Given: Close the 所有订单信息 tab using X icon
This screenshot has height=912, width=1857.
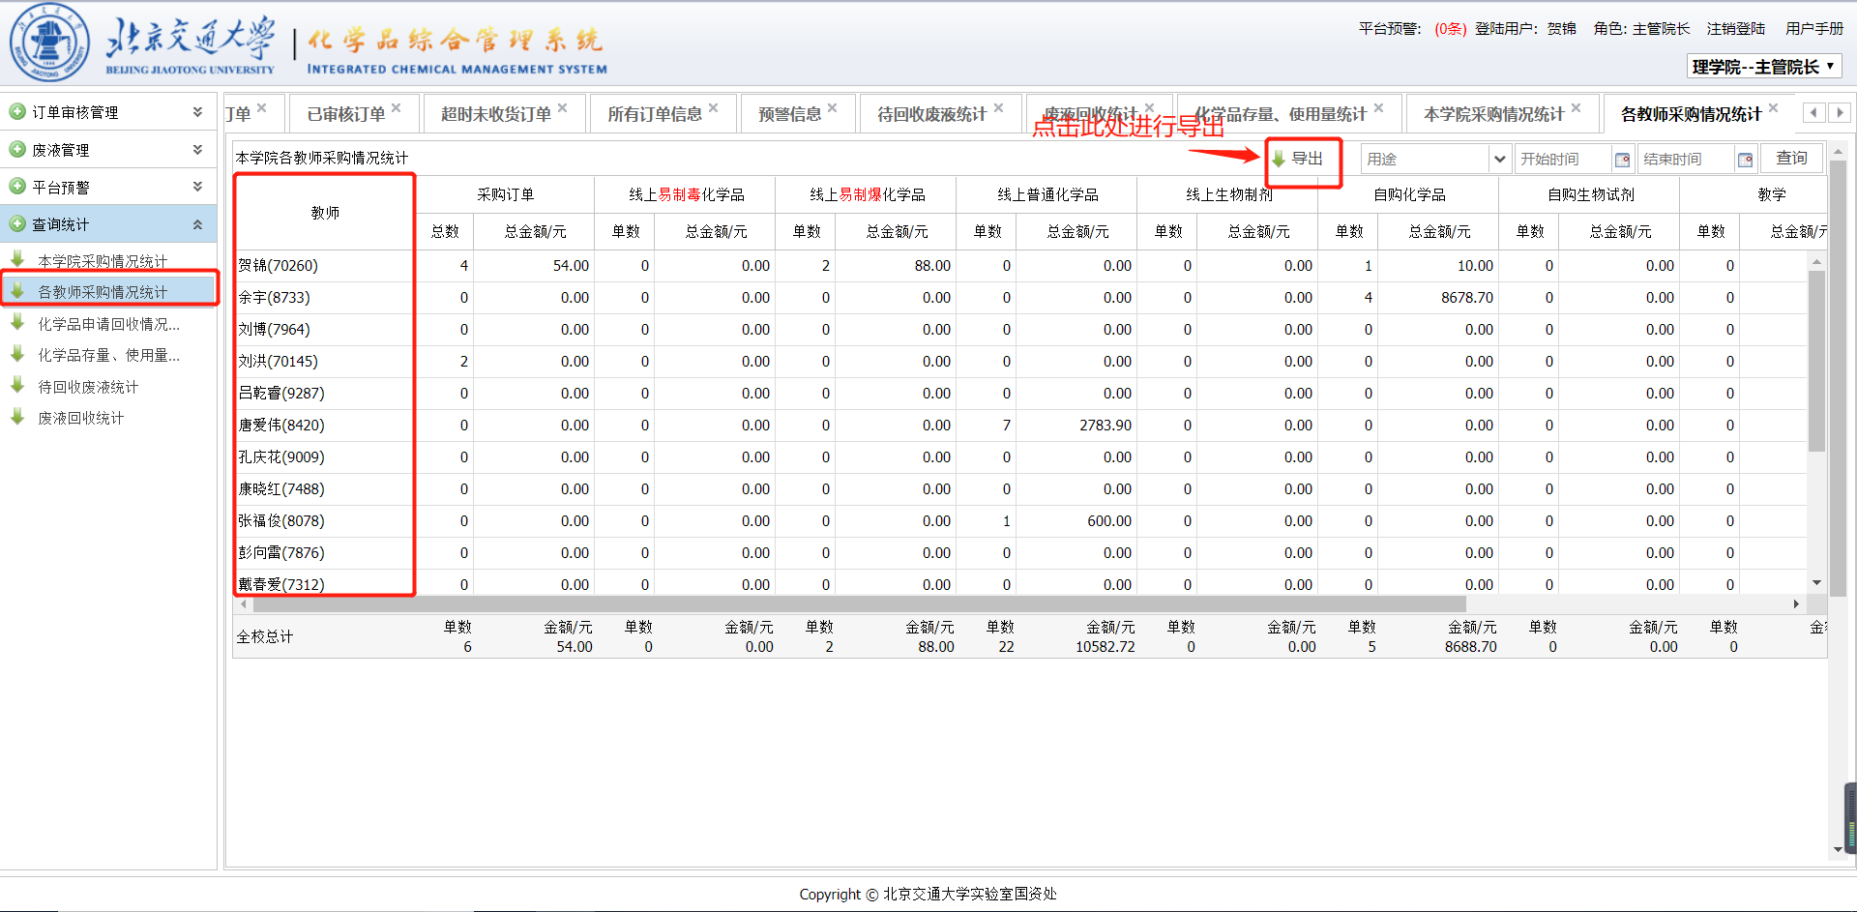Looking at the screenshot, I should [713, 108].
